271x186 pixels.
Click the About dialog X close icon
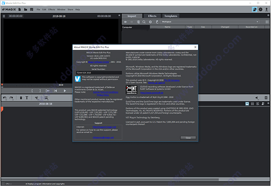pos(195,47)
